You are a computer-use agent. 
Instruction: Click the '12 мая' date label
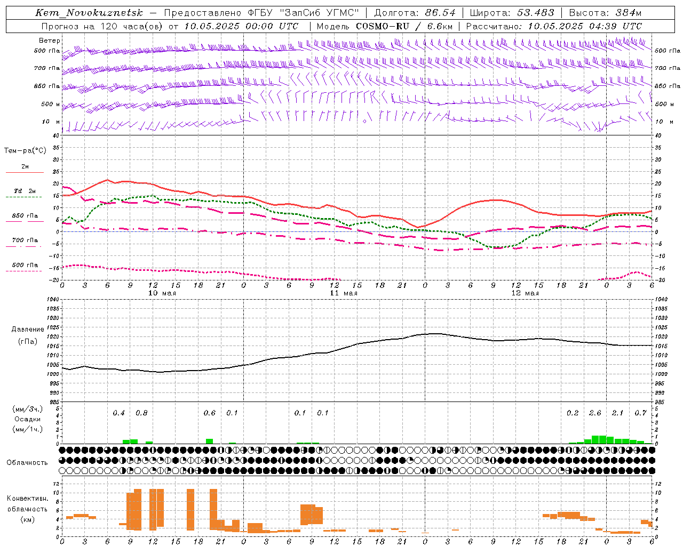525,293
